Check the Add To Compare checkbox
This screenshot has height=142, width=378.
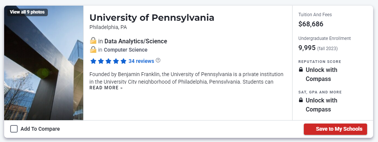click(14, 129)
